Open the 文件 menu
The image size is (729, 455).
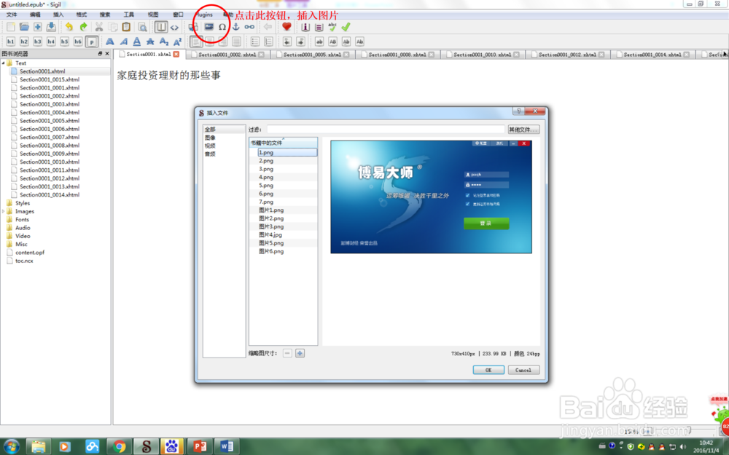pos(12,15)
